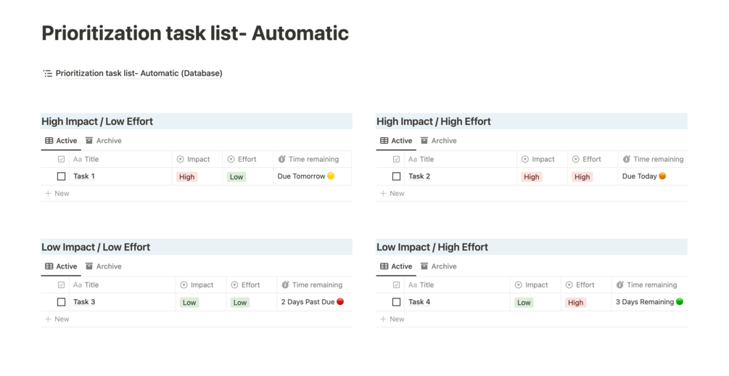
Task: Click the table icon beside Active in High Impact / Low Effort
Action: (x=49, y=141)
